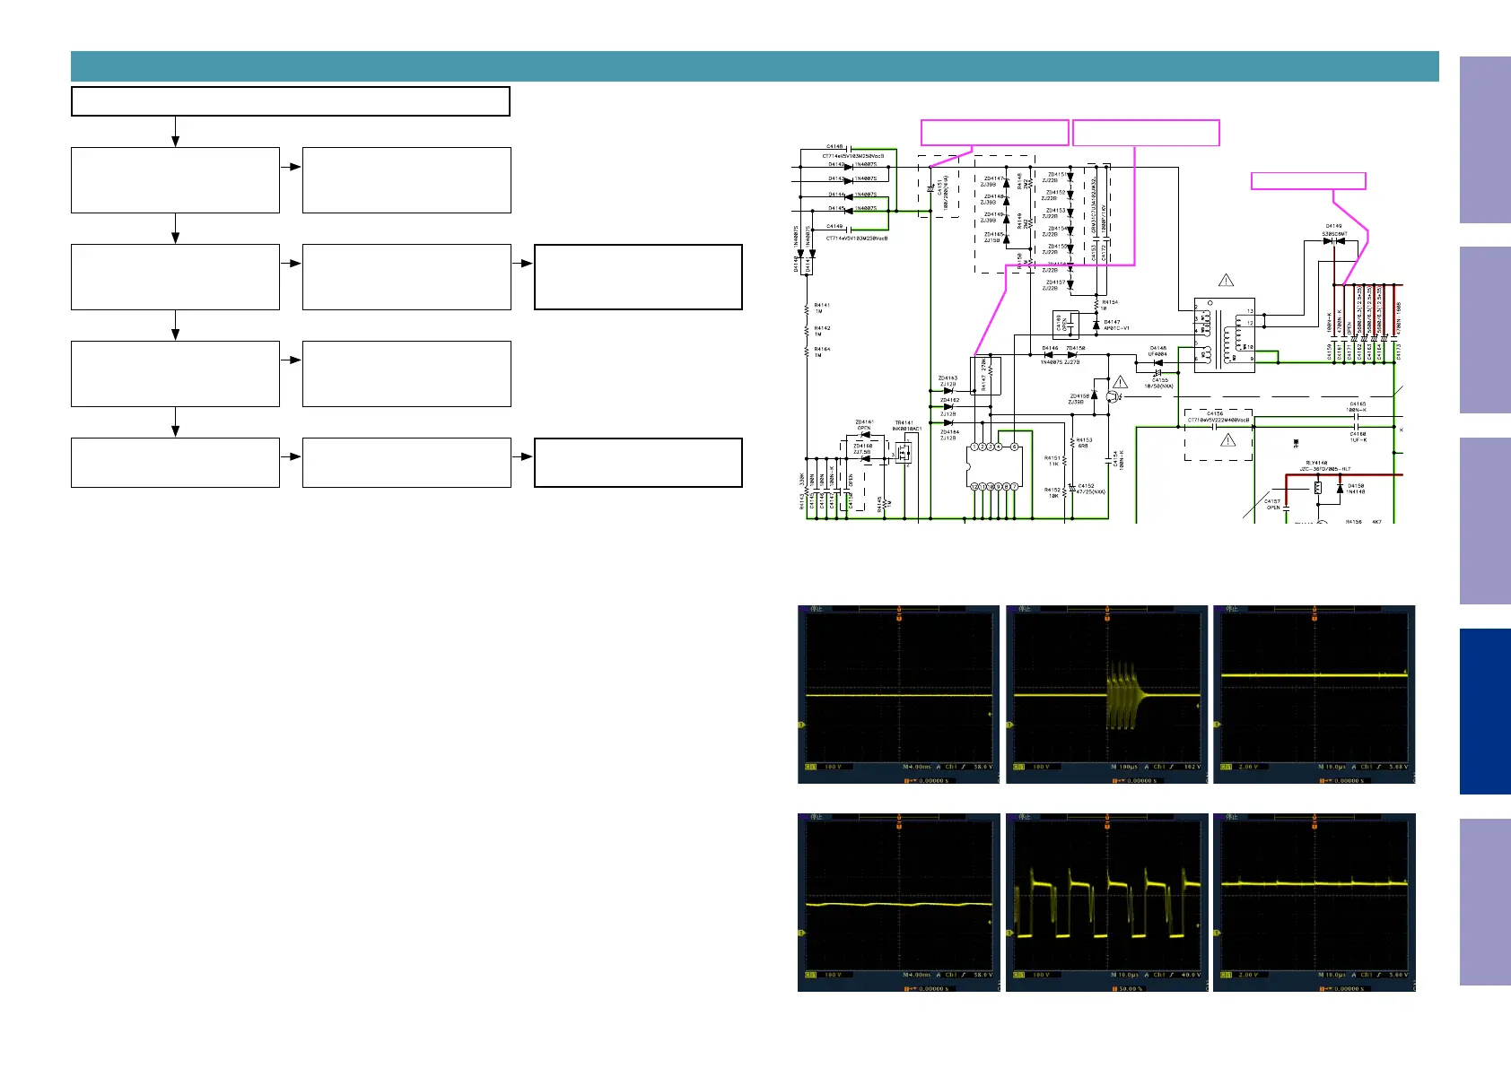Click the D4149 dual diode symbol

[1333, 241]
